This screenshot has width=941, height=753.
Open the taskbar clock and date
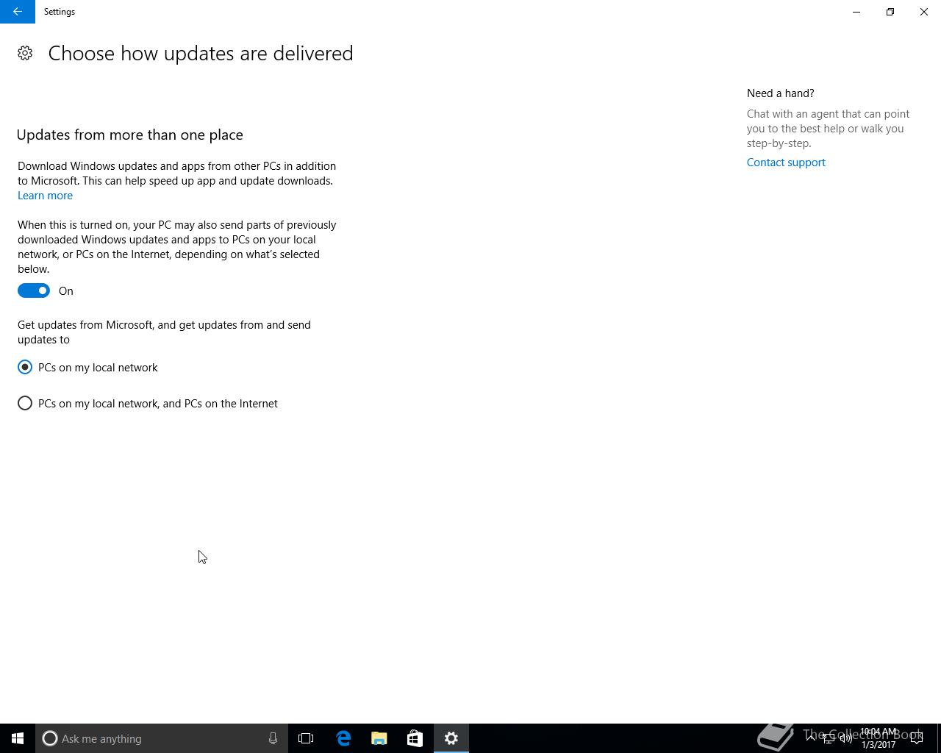click(879, 738)
